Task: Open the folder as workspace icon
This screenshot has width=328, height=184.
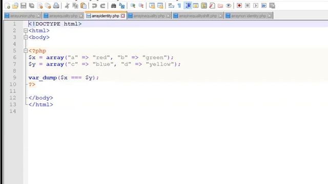Action: click(220, 6)
